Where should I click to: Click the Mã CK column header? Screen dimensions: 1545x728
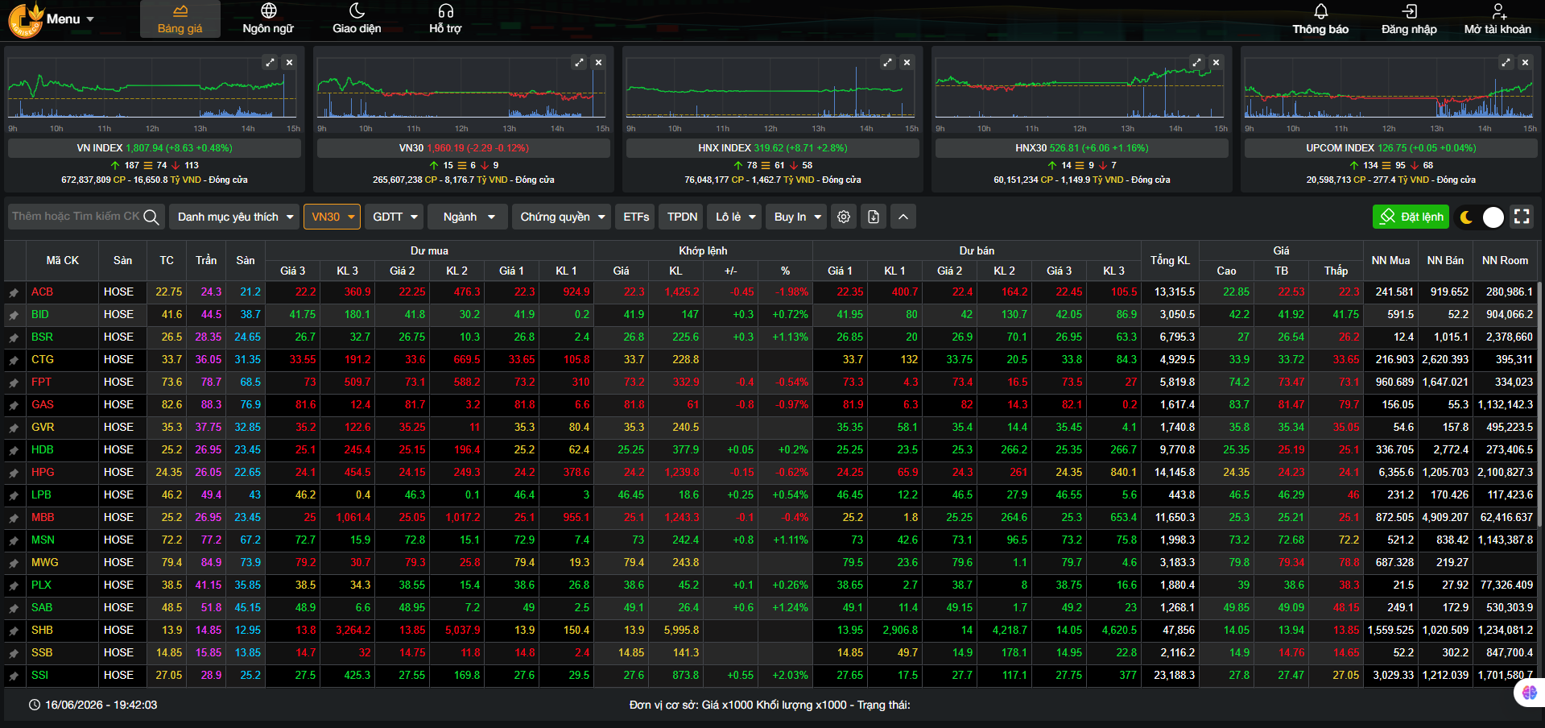62,260
